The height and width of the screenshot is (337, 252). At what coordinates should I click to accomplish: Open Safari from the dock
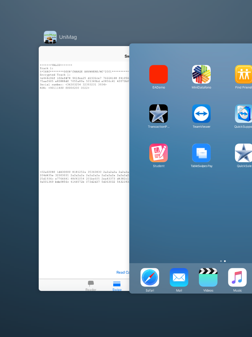(150, 277)
